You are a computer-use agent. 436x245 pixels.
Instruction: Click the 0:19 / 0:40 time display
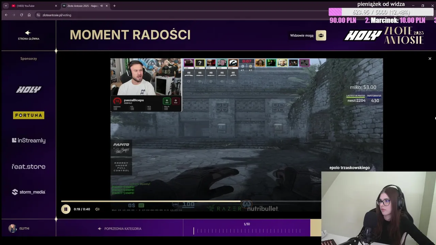82,209
